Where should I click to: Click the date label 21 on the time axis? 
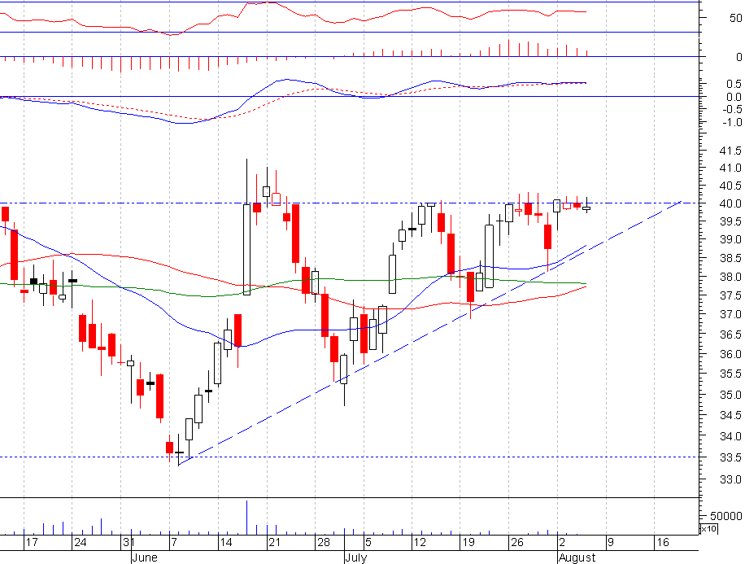[x=274, y=543]
